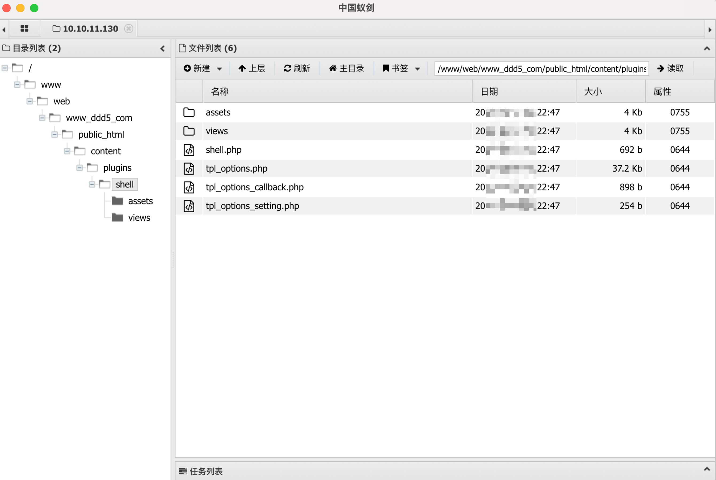
Task: Click the 读取 read arrow button
Action: tap(670, 68)
